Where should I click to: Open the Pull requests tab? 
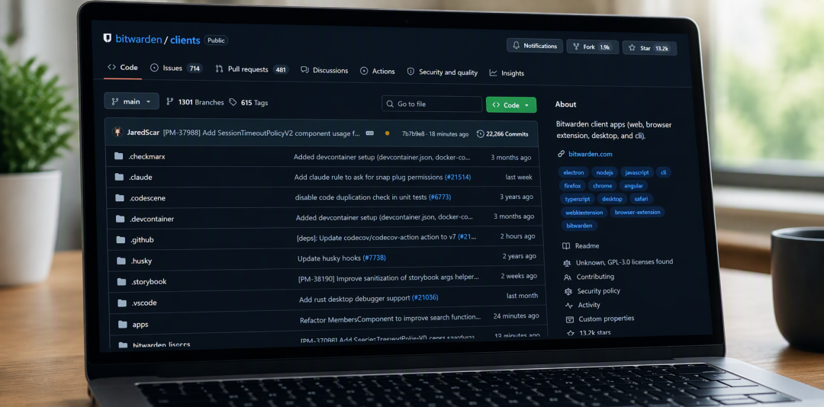pyautogui.click(x=252, y=69)
